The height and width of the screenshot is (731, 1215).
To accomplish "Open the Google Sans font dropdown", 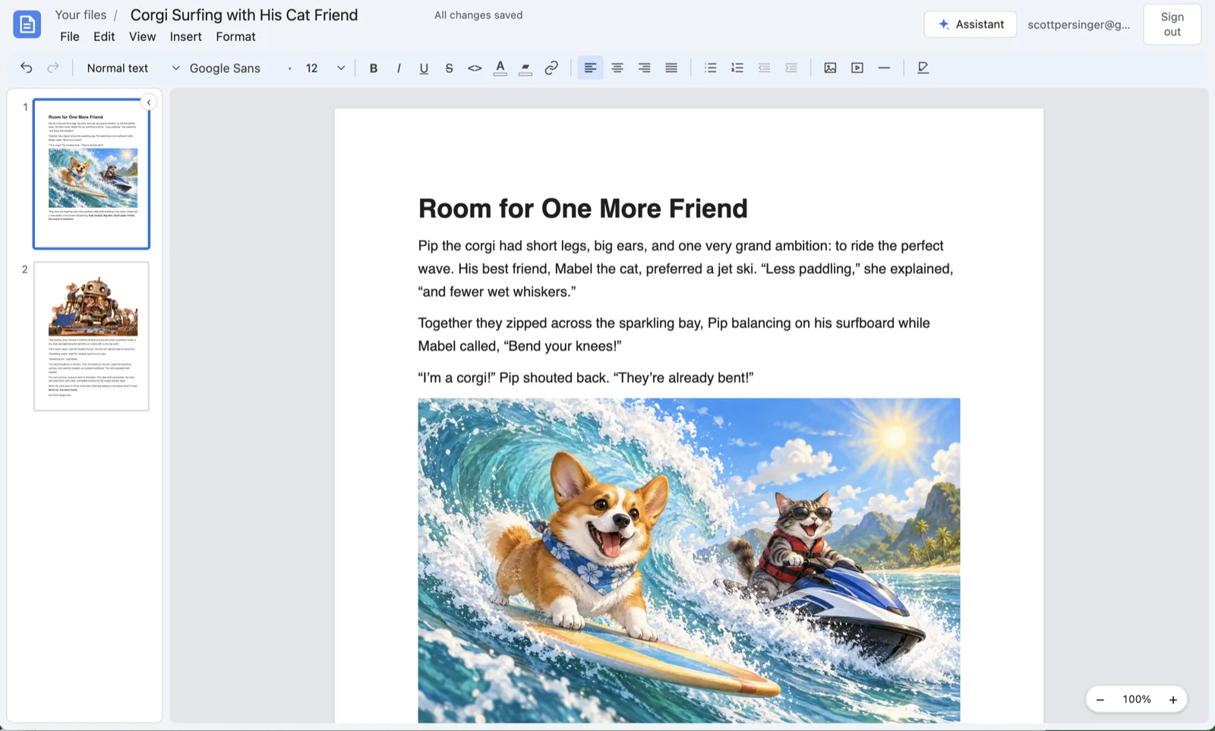I will 240,68.
